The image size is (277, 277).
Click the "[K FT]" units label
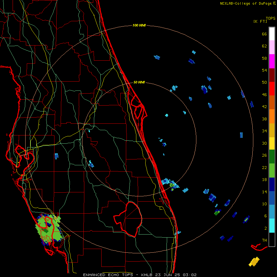point(260,21)
